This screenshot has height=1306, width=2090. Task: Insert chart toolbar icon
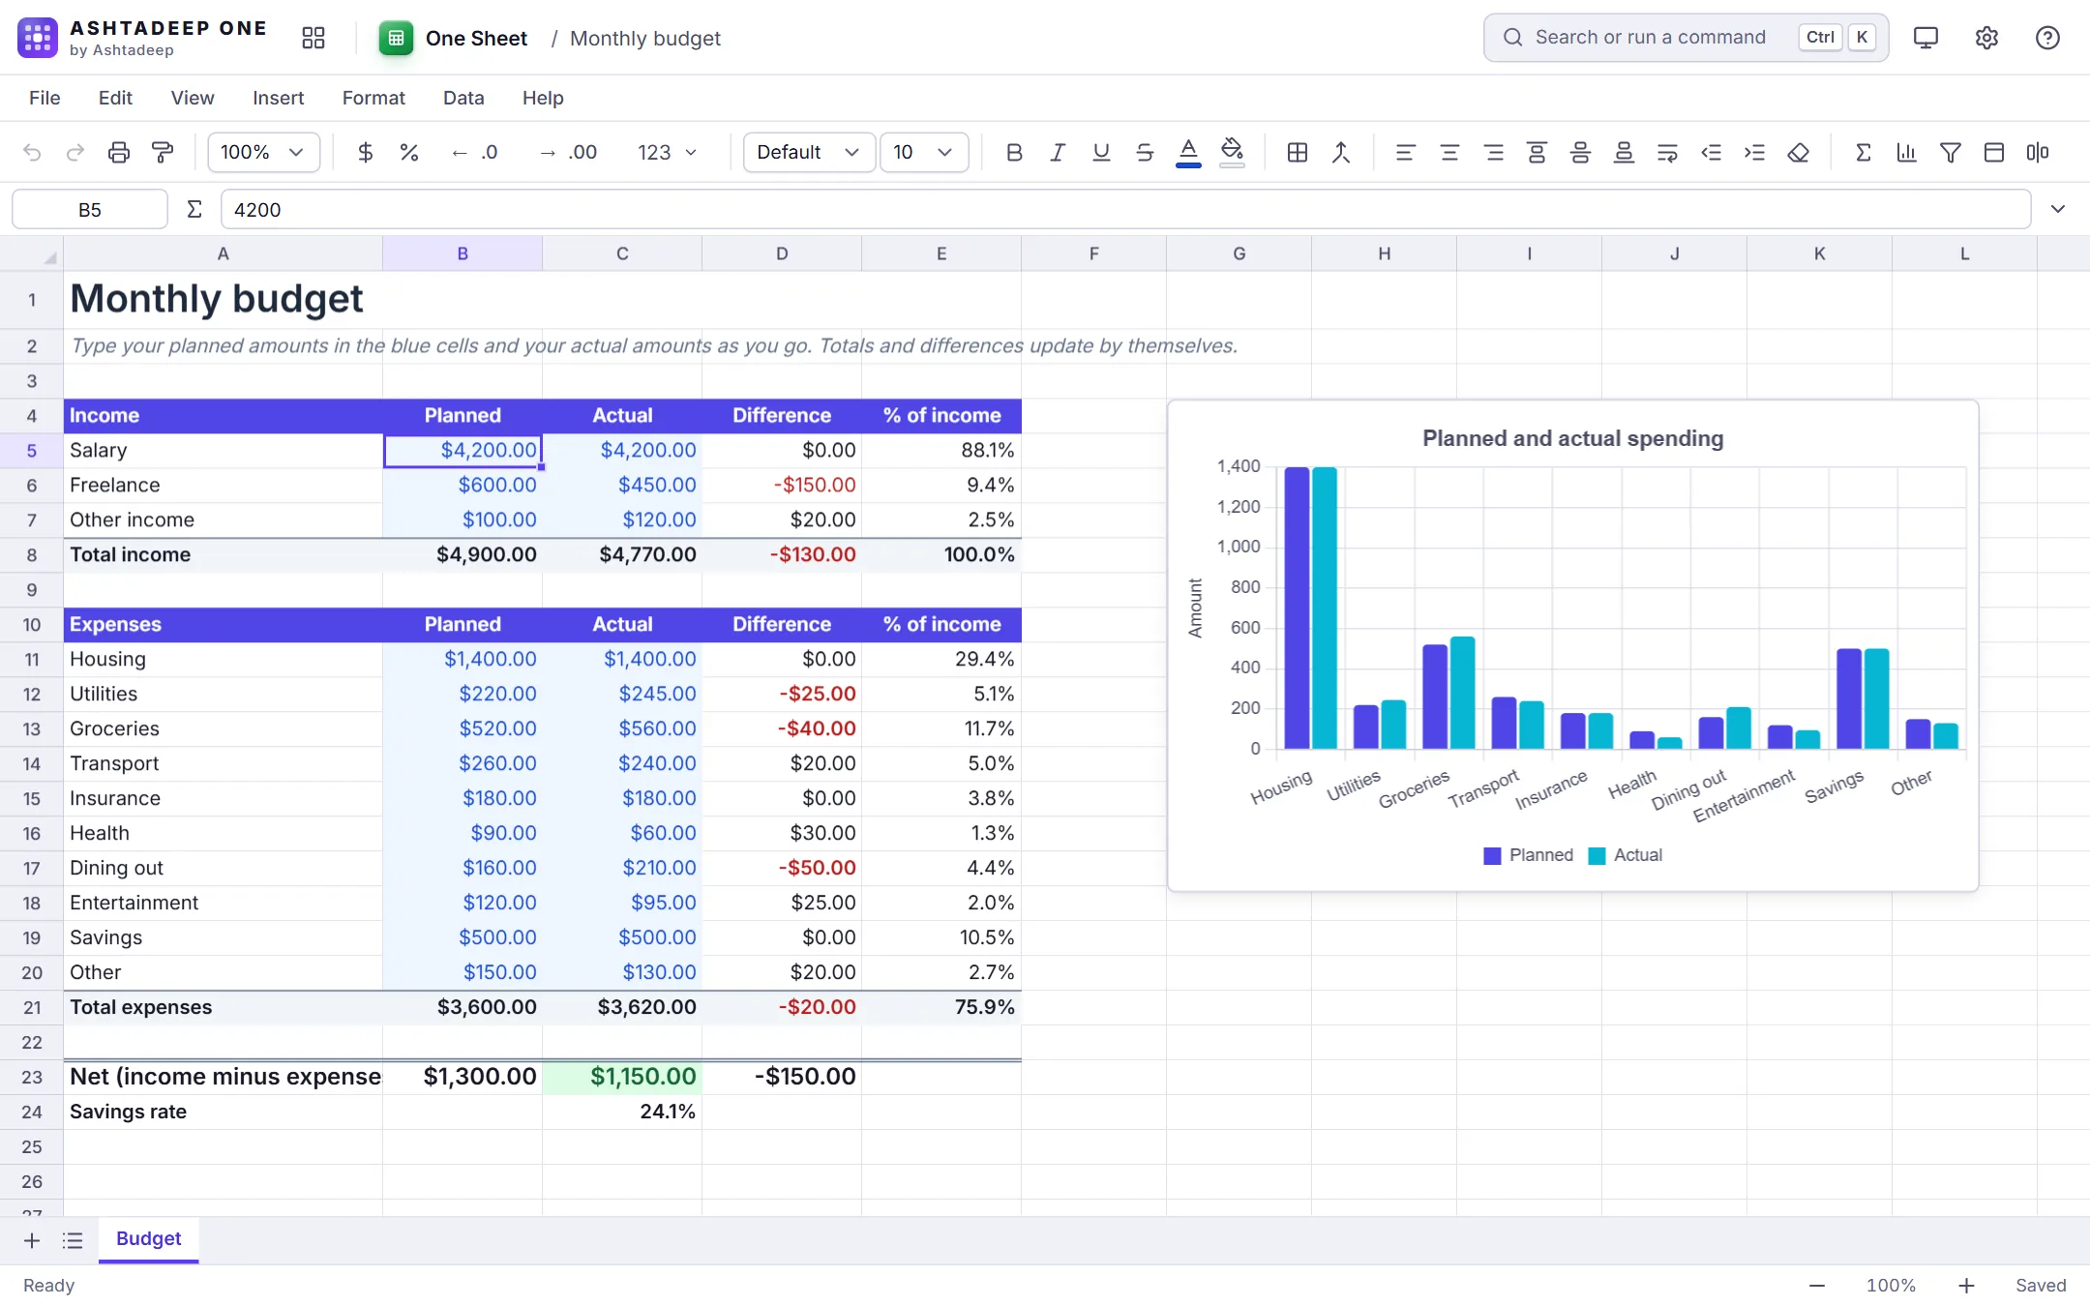1906,152
